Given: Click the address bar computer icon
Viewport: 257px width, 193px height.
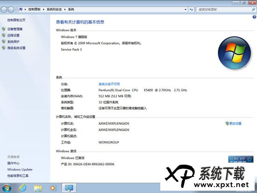Looking at the screenshot, I should [x=21, y=9].
